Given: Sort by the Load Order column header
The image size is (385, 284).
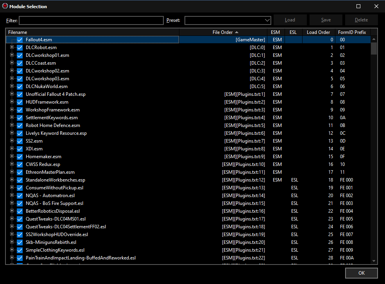Looking at the screenshot, I should click(319, 32).
